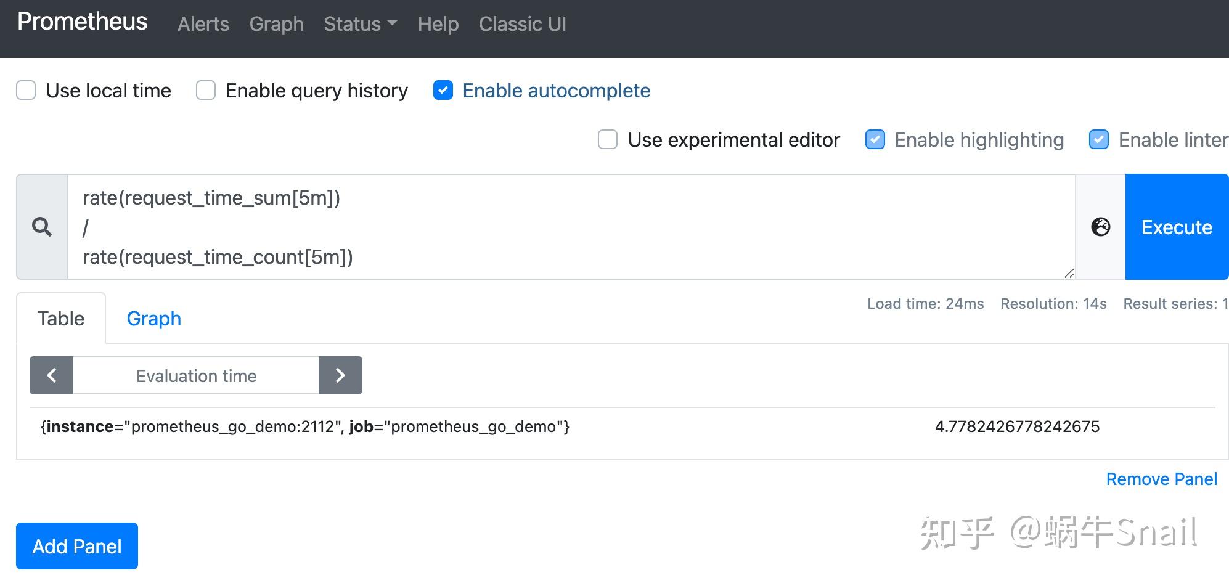Screen dimensions: 1229x583
Task: Check Use experimental editor
Action: click(608, 140)
